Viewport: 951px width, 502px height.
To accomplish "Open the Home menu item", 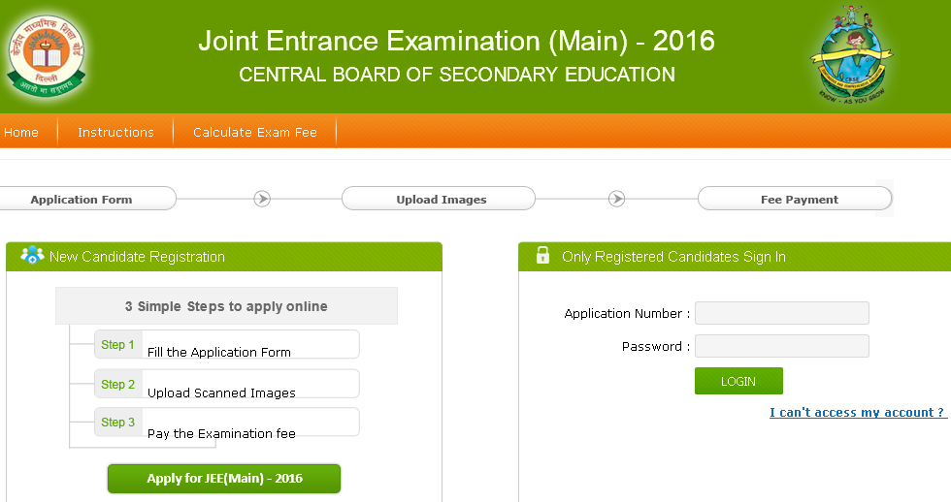I will 21,133.
